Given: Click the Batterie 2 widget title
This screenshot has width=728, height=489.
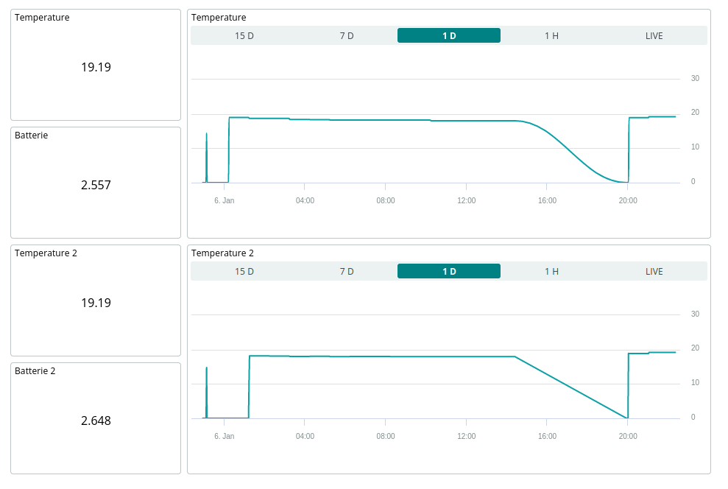Looking at the screenshot, I should pyautogui.click(x=35, y=370).
